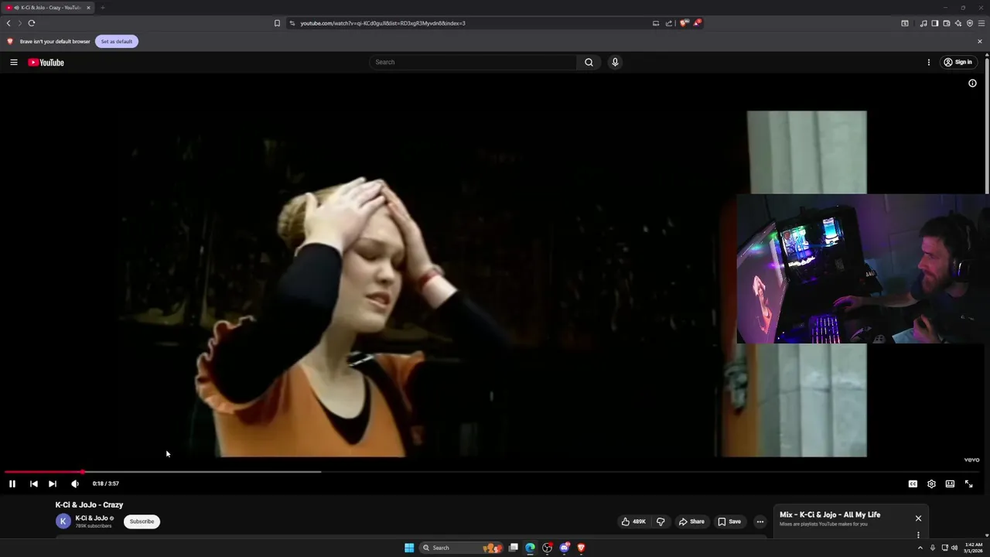Open more actions ellipsis below video
Image resolution: width=990 pixels, height=557 pixels.
pyautogui.click(x=760, y=521)
